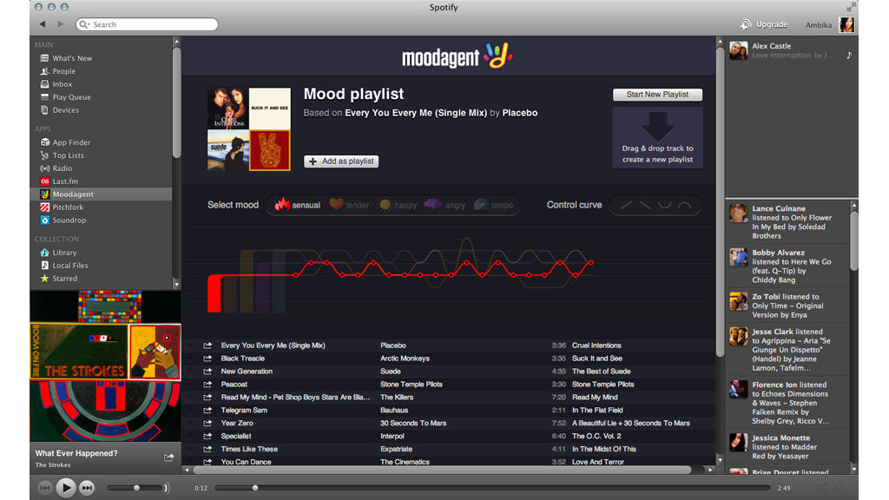Select the sensual mood
Screen dimensions: 889x500
pyautogui.click(x=298, y=205)
